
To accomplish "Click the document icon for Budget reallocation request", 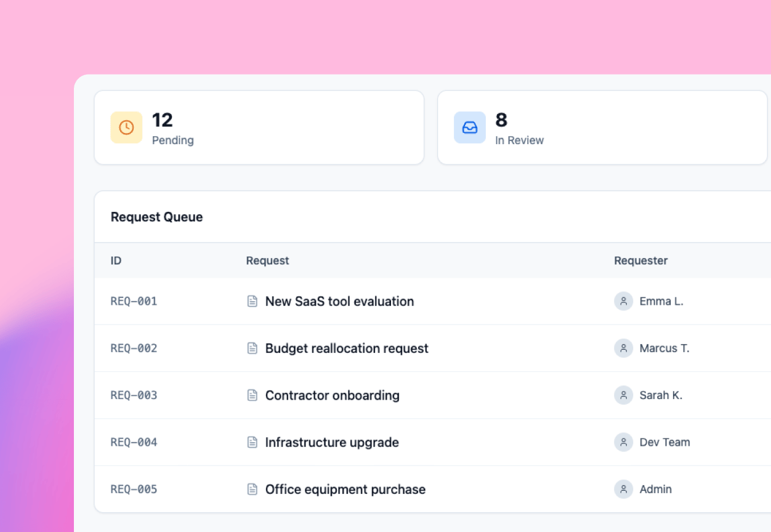I will coord(252,348).
